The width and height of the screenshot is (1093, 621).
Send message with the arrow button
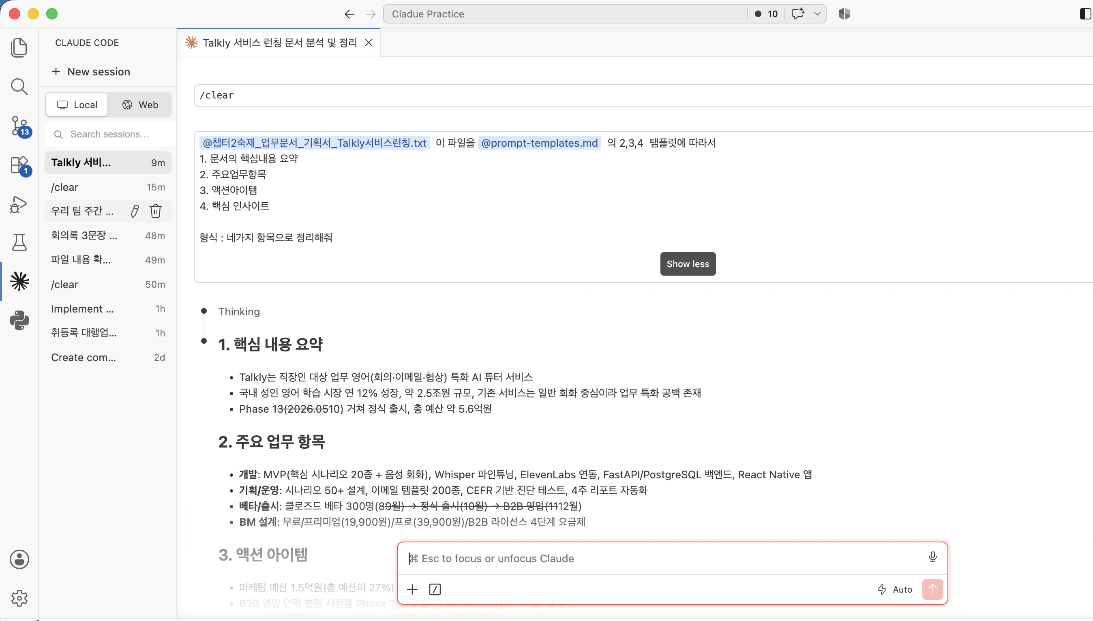click(x=932, y=589)
